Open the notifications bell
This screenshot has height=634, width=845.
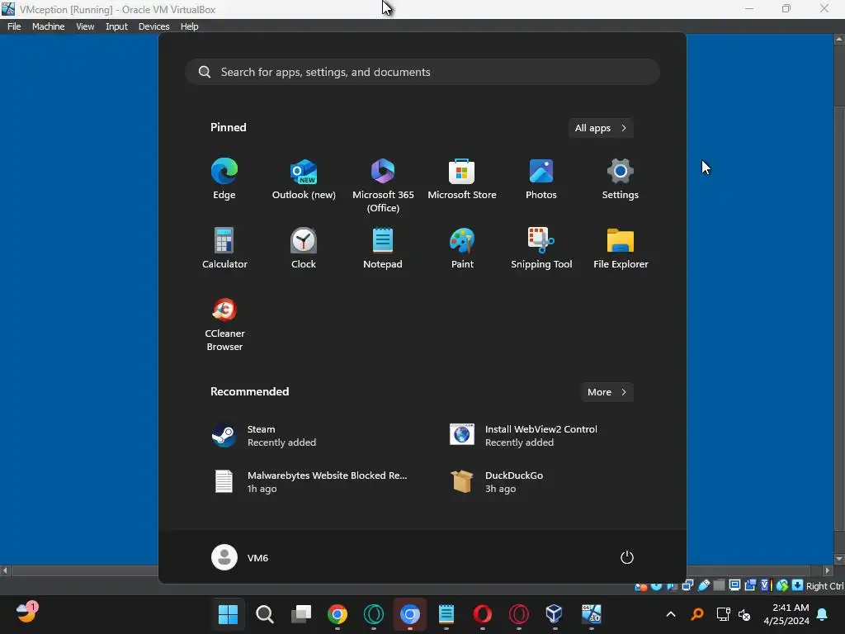click(x=823, y=614)
